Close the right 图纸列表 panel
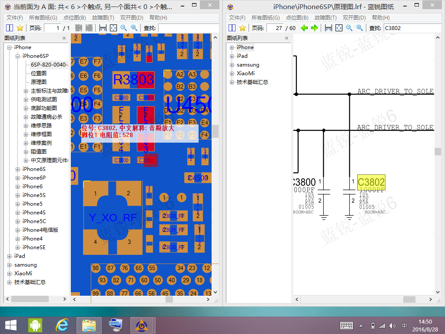Image resolution: width=445 pixels, height=334 pixels. [x=287, y=38]
